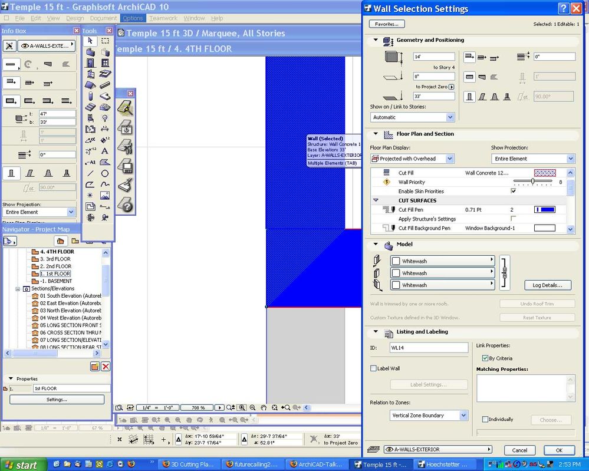Click the Log Details button
Image resolution: width=589 pixels, height=471 pixels.
point(547,285)
